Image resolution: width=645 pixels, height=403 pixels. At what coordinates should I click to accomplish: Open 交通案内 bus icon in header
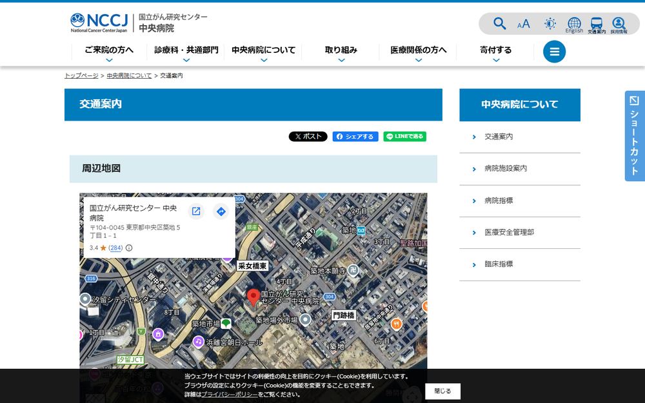(597, 26)
